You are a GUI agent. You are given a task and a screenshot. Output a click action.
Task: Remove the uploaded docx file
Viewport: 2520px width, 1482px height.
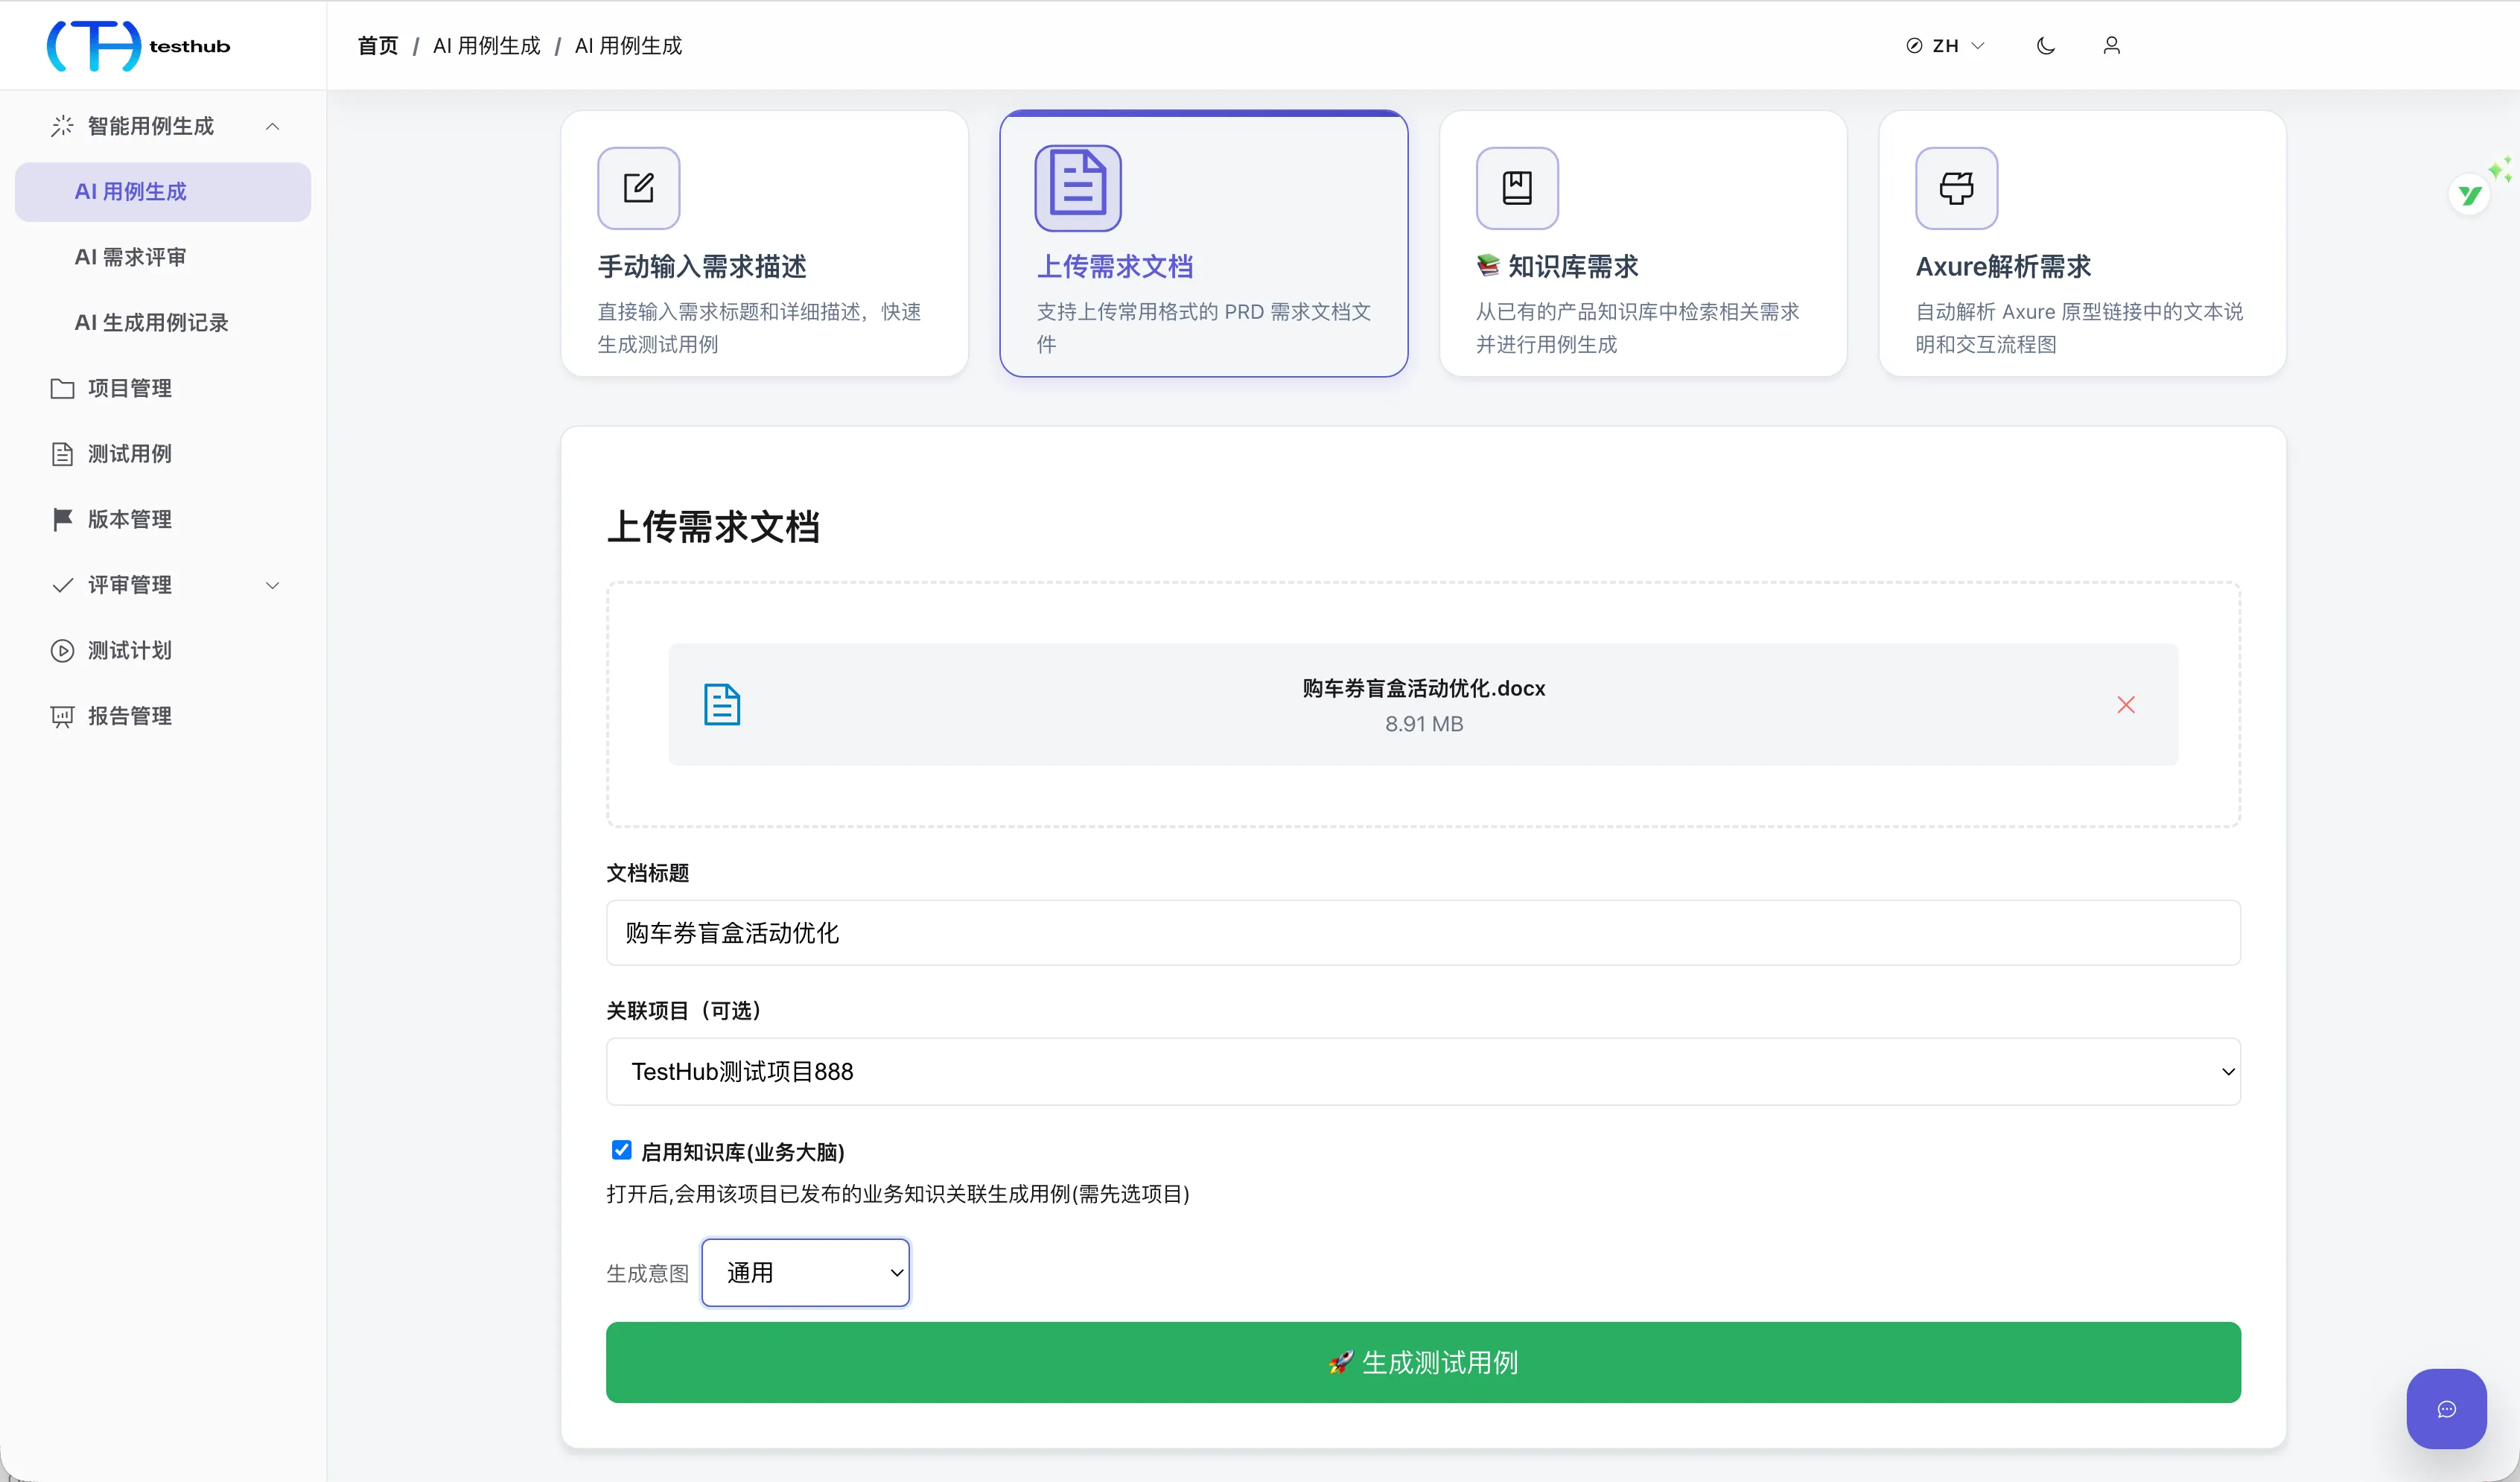pos(2126,705)
